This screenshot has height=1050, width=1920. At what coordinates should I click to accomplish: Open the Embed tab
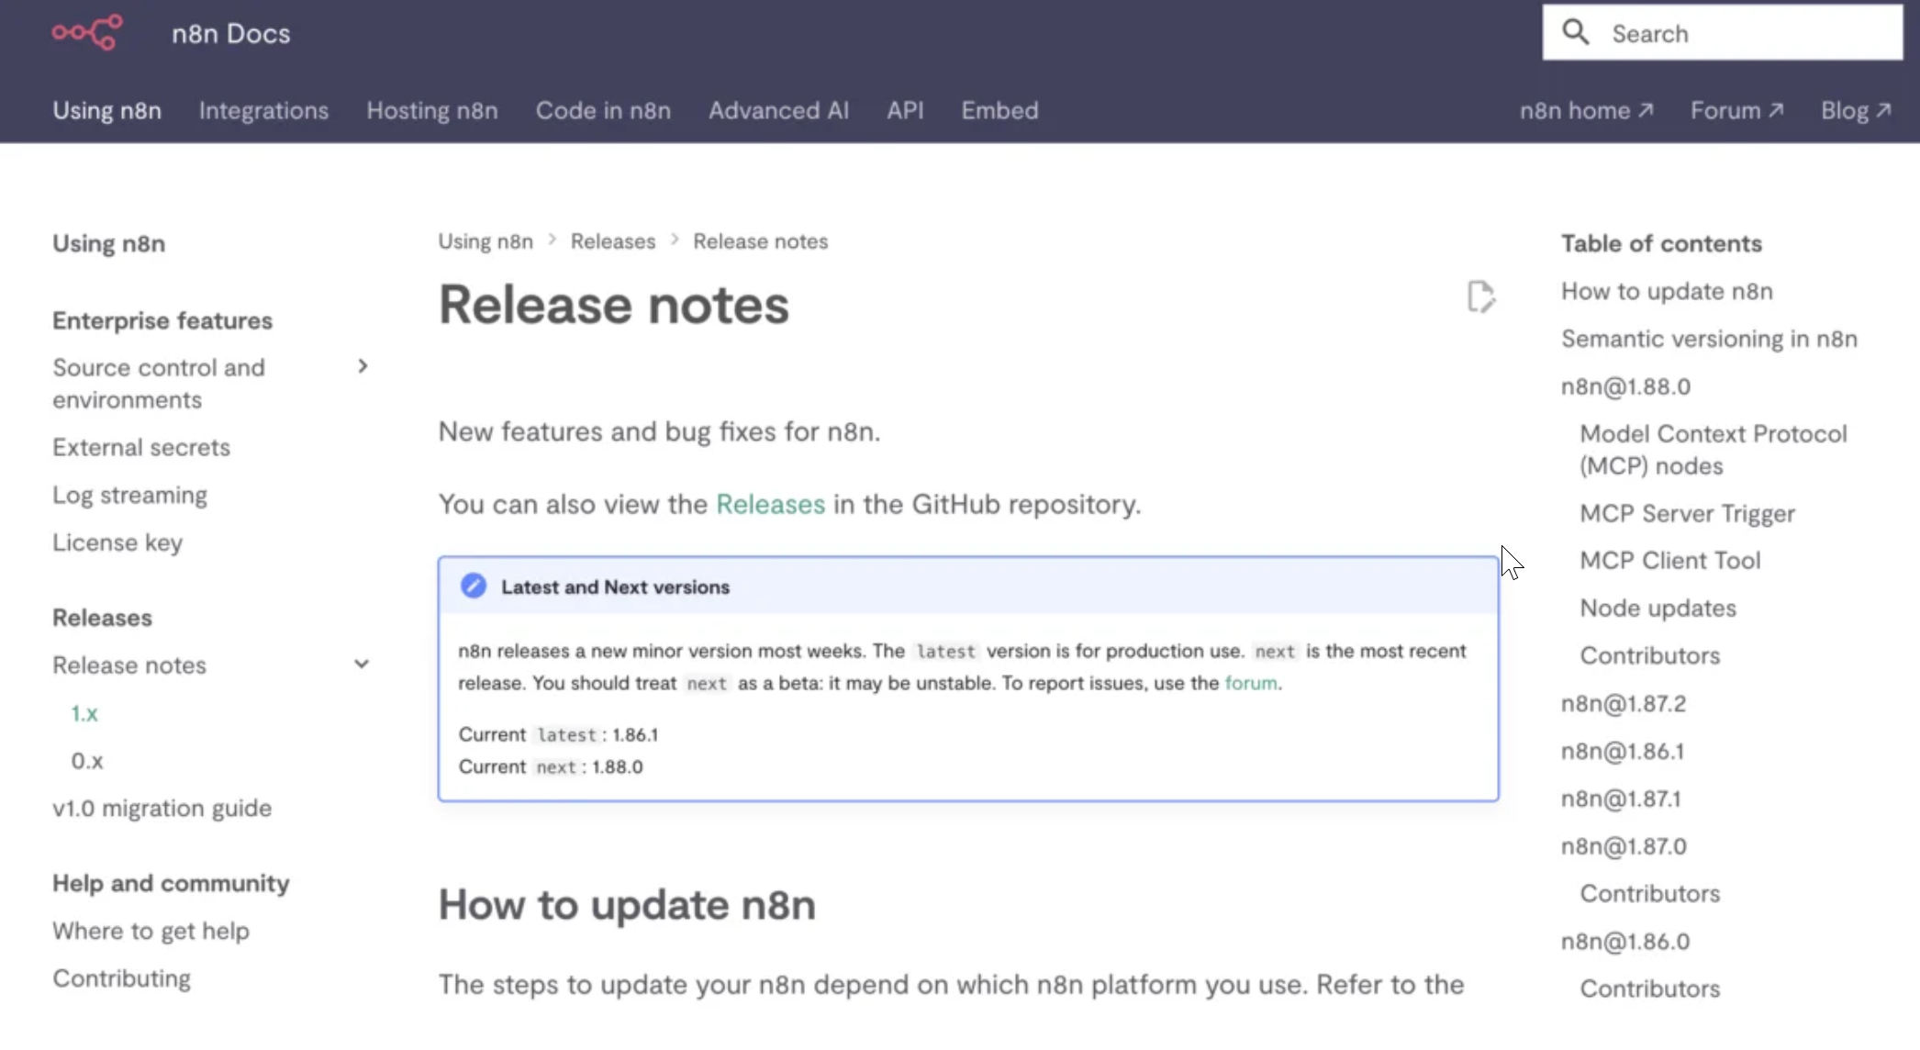point(999,110)
